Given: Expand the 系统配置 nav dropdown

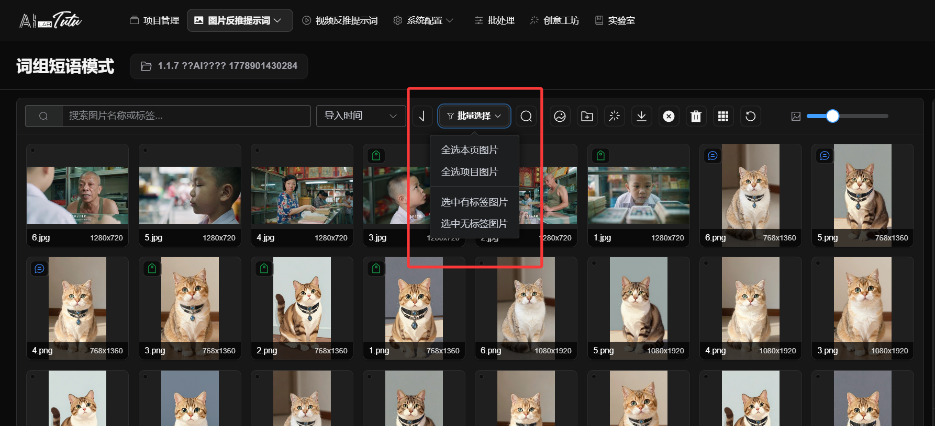Looking at the screenshot, I should pyautogui.click(x=424, y=20).
